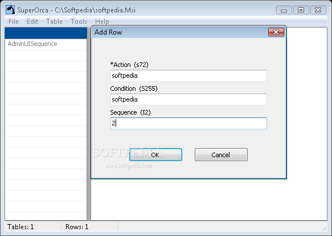The width and height of the screenshot is (332, 236).
Task: Cancel the Add Row dialog
Action: (x=221, y=155)
